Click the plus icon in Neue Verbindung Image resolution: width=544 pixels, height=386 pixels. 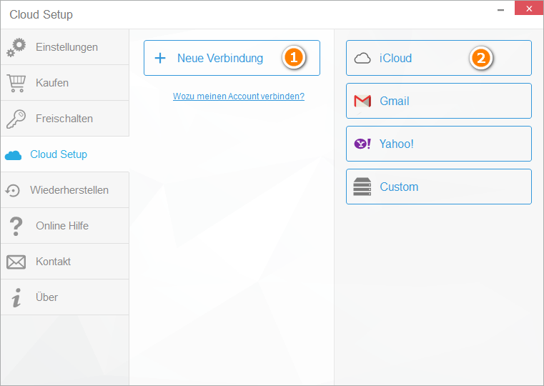160,58
